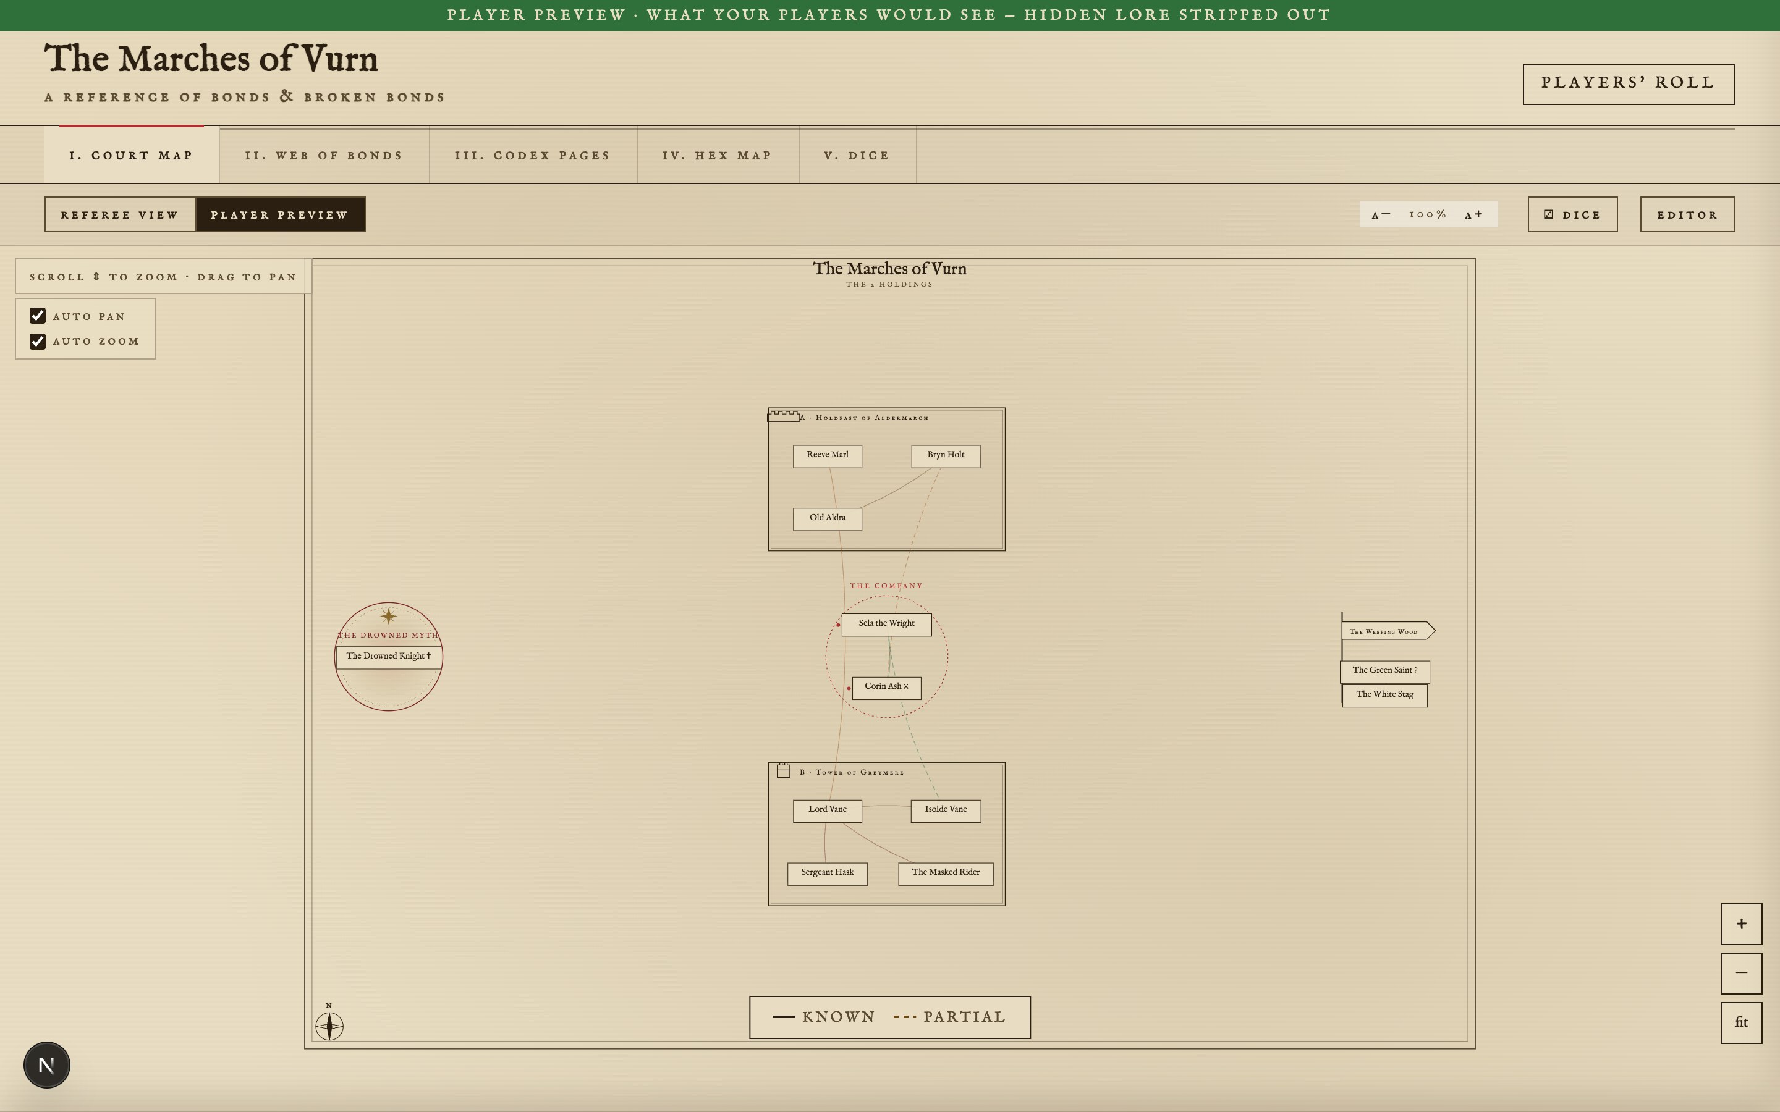Open the Court Map tab

pos(132,154)
